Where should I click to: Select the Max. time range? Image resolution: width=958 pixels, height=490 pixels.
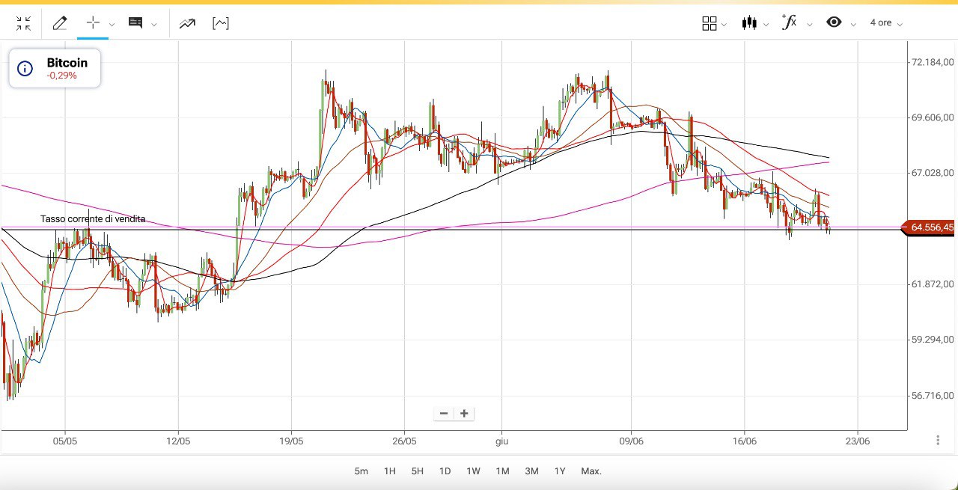591,471
